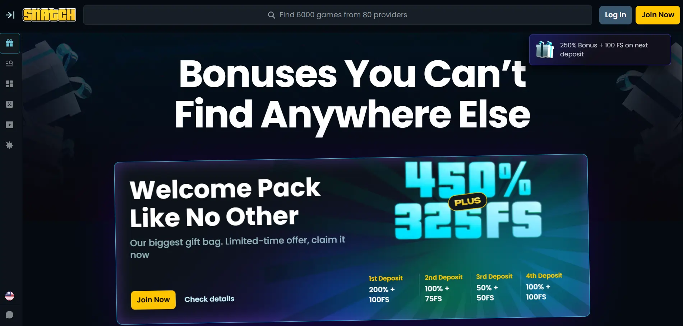Open the live chat bubble icon
This screenshot has width=683, height=326.
[x=10, y=315]
